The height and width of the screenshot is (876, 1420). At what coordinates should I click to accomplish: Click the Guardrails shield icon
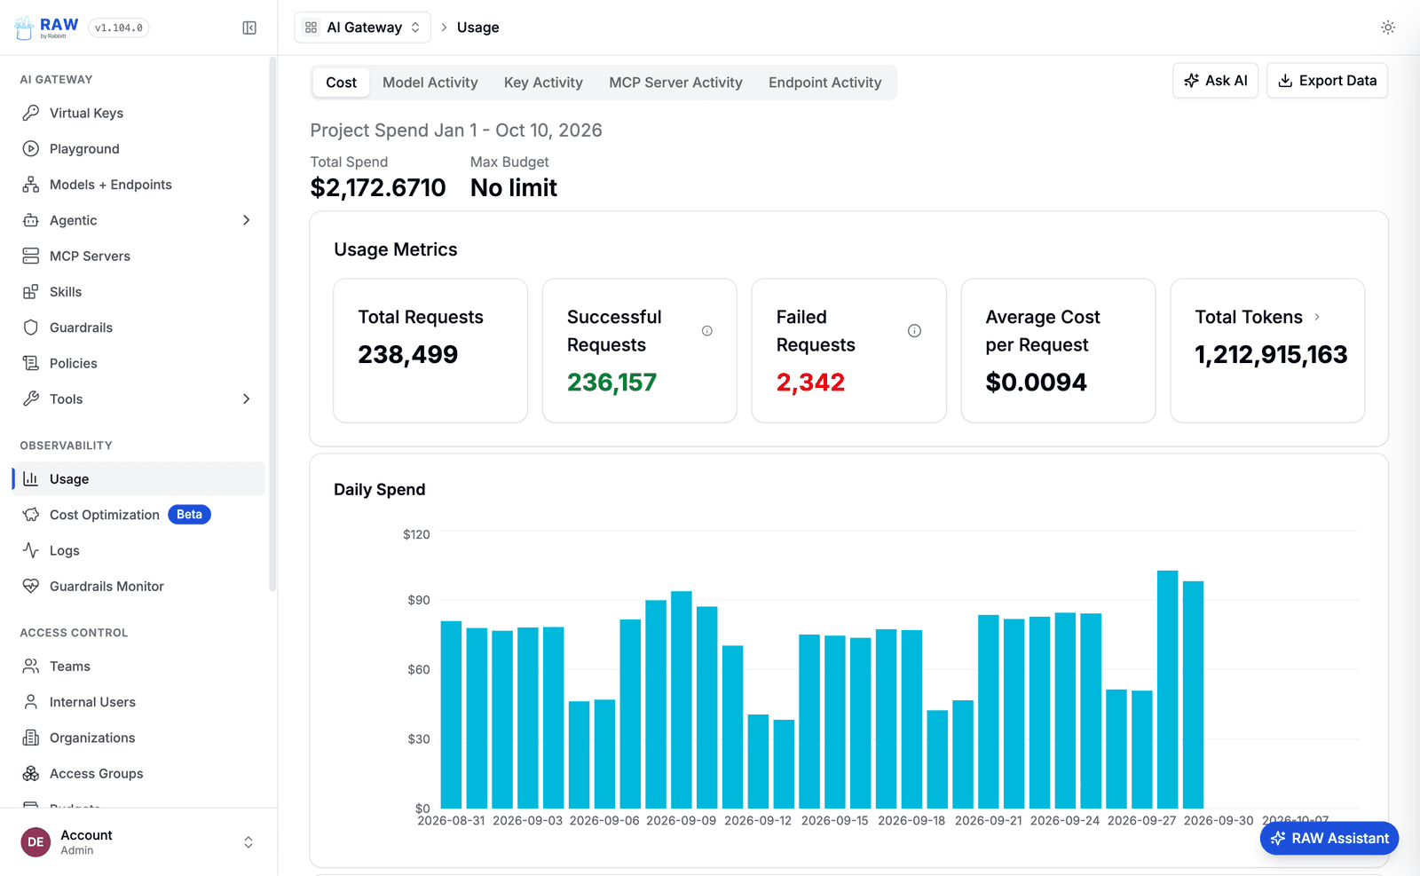pyautogui.click(x=31, y=328)
